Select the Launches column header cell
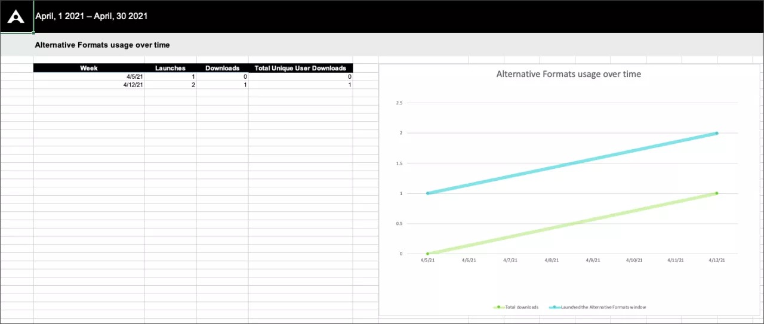764x324 pixels. click(x=170, y=68)
